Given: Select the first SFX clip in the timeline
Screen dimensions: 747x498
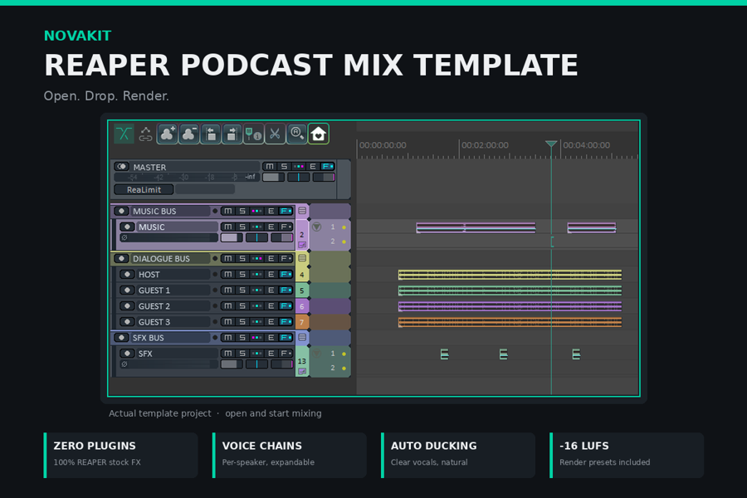Looking at the screenshot, I should (x=445, y=354).
